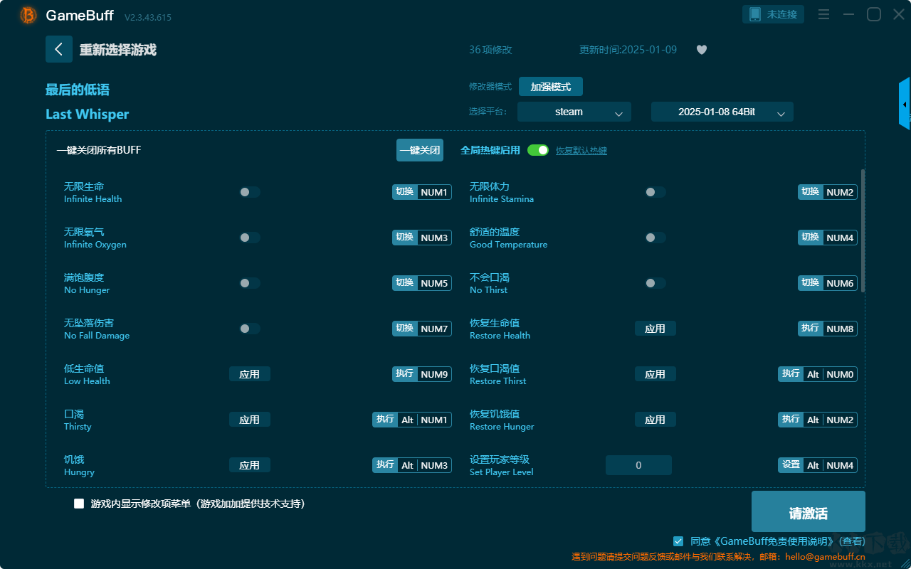Click the 更新时间:2025-01-09 text
The image size is (911, 569).
click(x=628, y=50)
